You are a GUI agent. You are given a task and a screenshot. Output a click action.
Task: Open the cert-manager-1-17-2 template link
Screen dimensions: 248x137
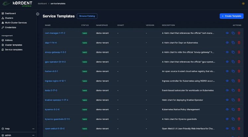pos(55,33)
